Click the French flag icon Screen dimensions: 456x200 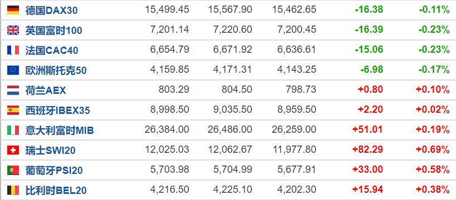pyautogui.click(x=13, y=50)
